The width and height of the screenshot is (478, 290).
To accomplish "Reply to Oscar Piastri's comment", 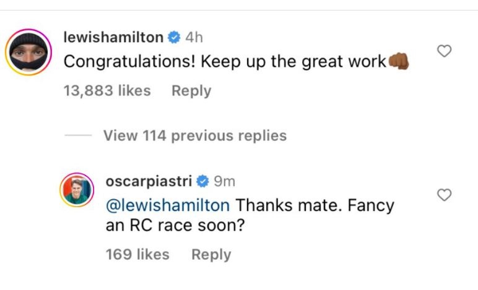I will [x=211, y=254].
